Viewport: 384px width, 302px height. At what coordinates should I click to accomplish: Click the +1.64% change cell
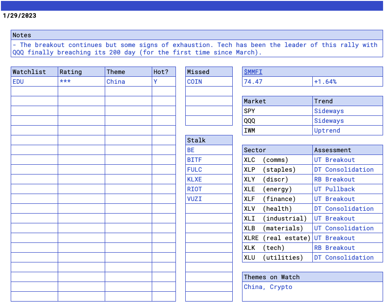[348, 81]
